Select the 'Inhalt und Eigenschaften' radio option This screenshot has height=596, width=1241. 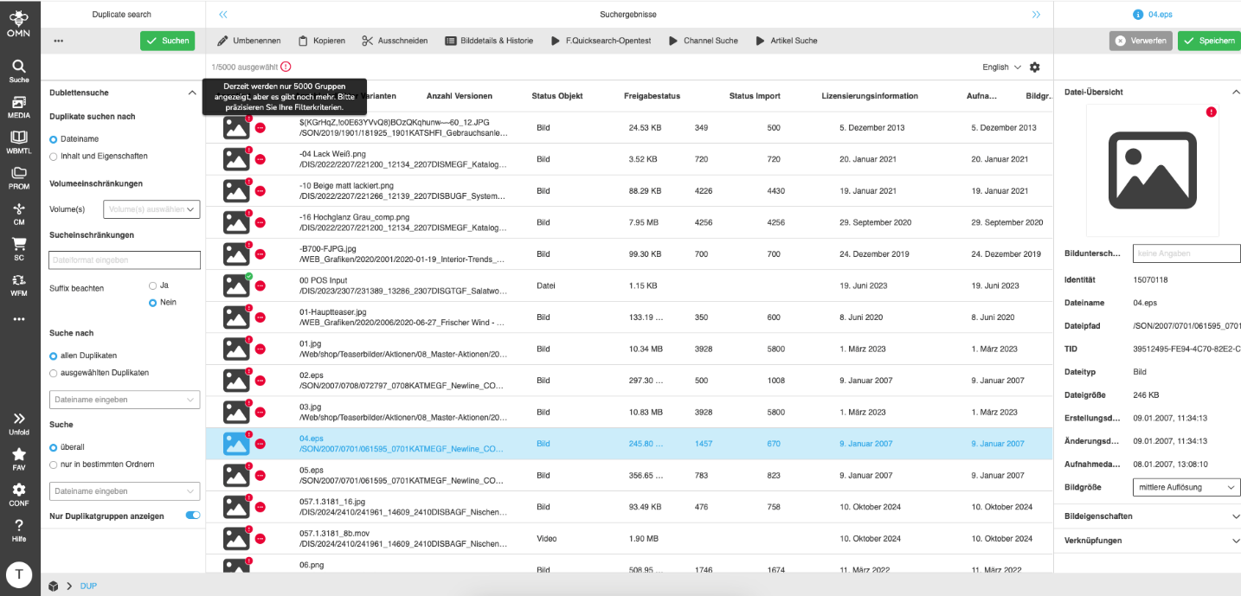[x=55, y=157]
